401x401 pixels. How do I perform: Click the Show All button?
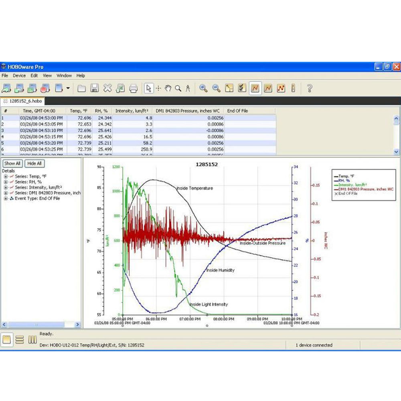(12, 163)
